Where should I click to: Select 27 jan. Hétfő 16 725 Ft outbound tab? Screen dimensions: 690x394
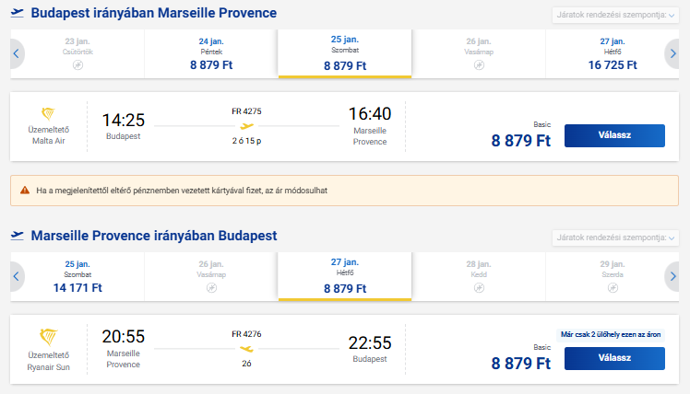[613, 54]
